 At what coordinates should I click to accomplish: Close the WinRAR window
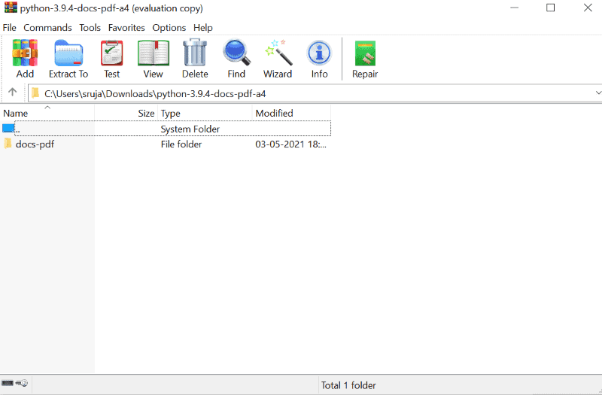pyautogui.click(x=588, y=8)
